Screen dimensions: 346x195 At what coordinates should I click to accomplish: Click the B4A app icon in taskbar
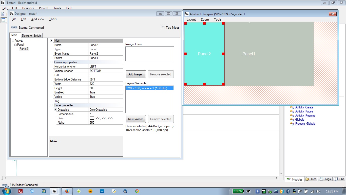pyautogui.click(x=54, y=191)
